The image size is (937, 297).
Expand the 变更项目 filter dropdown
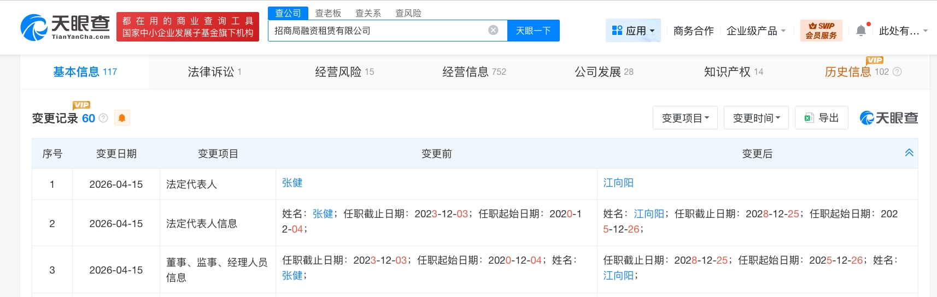685,118
